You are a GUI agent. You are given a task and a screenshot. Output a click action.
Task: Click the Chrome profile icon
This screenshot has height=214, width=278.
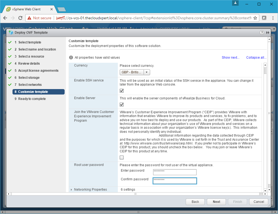point(235,3)
